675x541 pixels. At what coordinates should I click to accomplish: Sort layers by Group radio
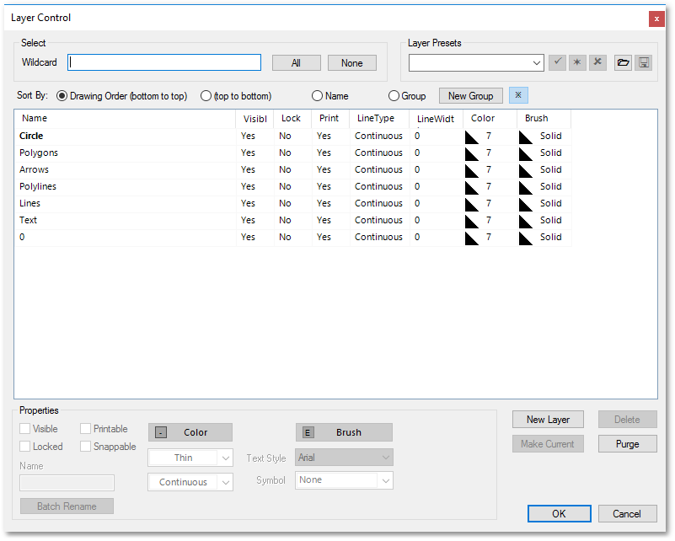(394, 96)
